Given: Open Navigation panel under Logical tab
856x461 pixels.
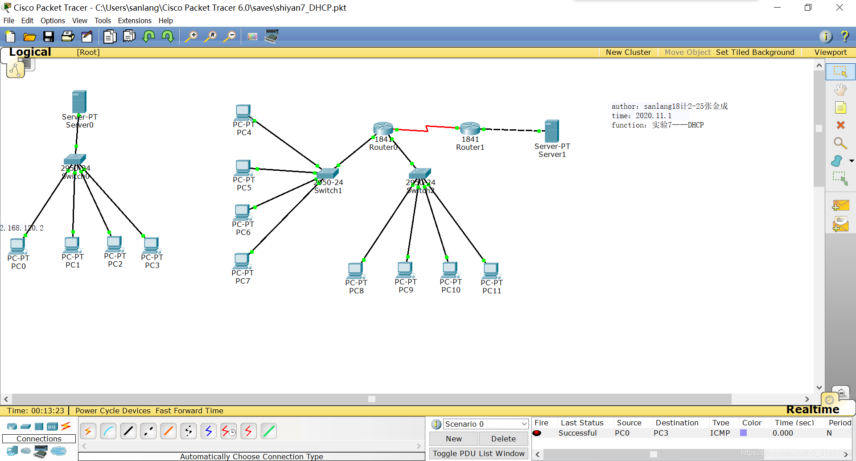Looking at the screenshot, I should [16, 70].
